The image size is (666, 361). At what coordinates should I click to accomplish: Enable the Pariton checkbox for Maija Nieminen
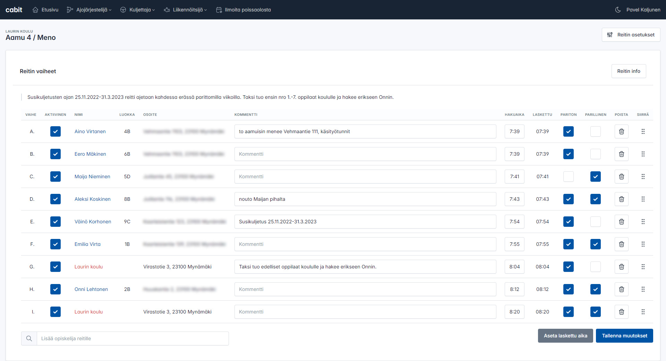(x=568, y=177)
